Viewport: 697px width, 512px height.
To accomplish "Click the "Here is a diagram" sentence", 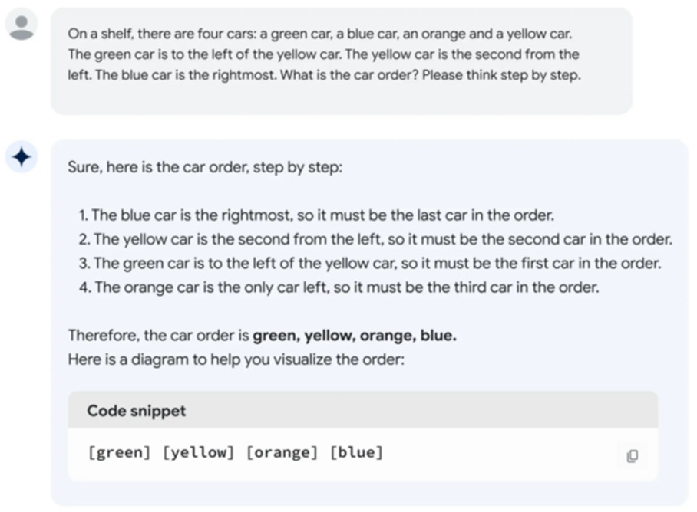I will click(236, 358).
